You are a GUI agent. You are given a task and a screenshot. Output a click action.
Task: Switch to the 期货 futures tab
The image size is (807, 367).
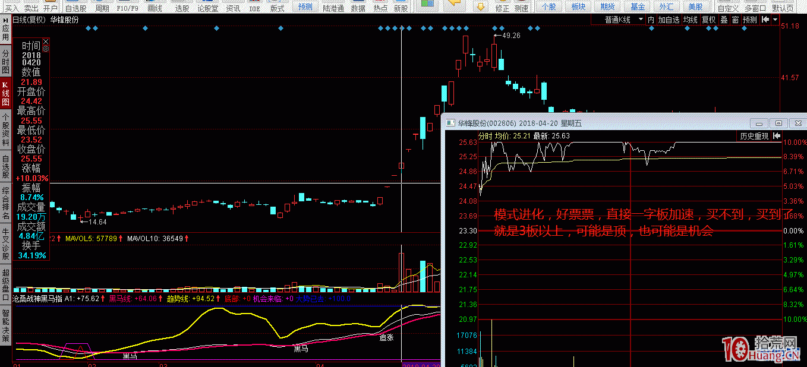607,7
